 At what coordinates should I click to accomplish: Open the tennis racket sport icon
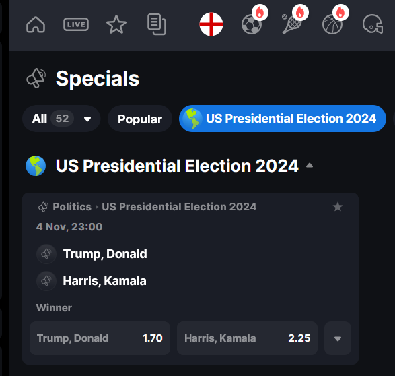(292, 24)
